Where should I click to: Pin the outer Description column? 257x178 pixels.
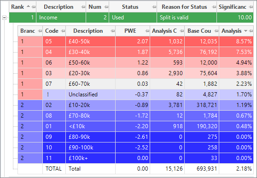(83, 7)
